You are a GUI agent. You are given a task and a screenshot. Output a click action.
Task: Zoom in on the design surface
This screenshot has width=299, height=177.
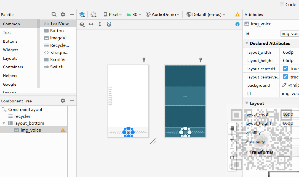click(232, 140)
